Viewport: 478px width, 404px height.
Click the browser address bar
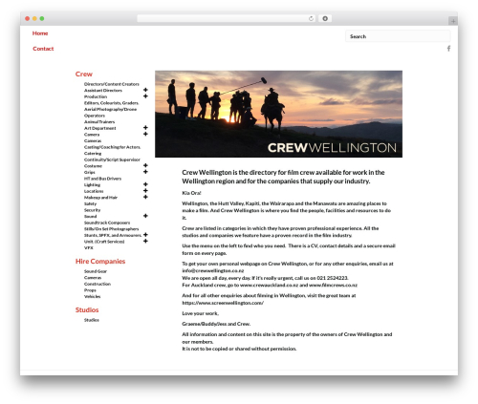226,18
